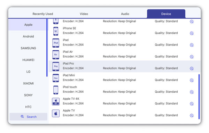Click Quality: Standard in Apple TV 4K row

[166, 103]
